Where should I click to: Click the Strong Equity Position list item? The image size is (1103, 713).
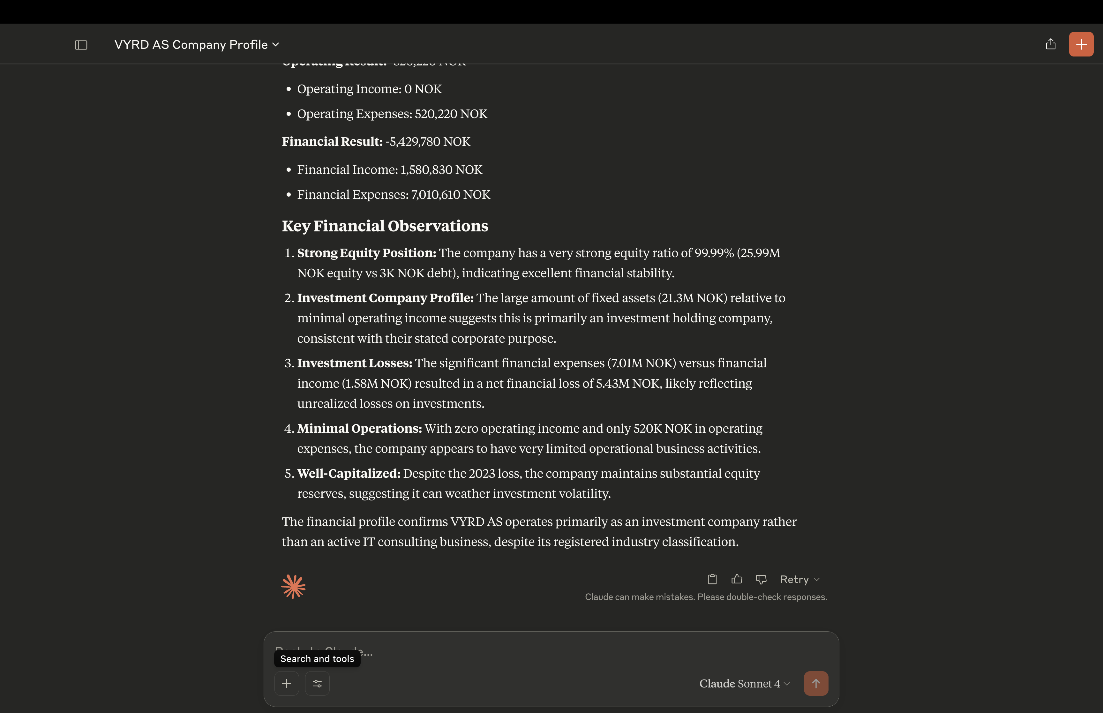(367, 253)
